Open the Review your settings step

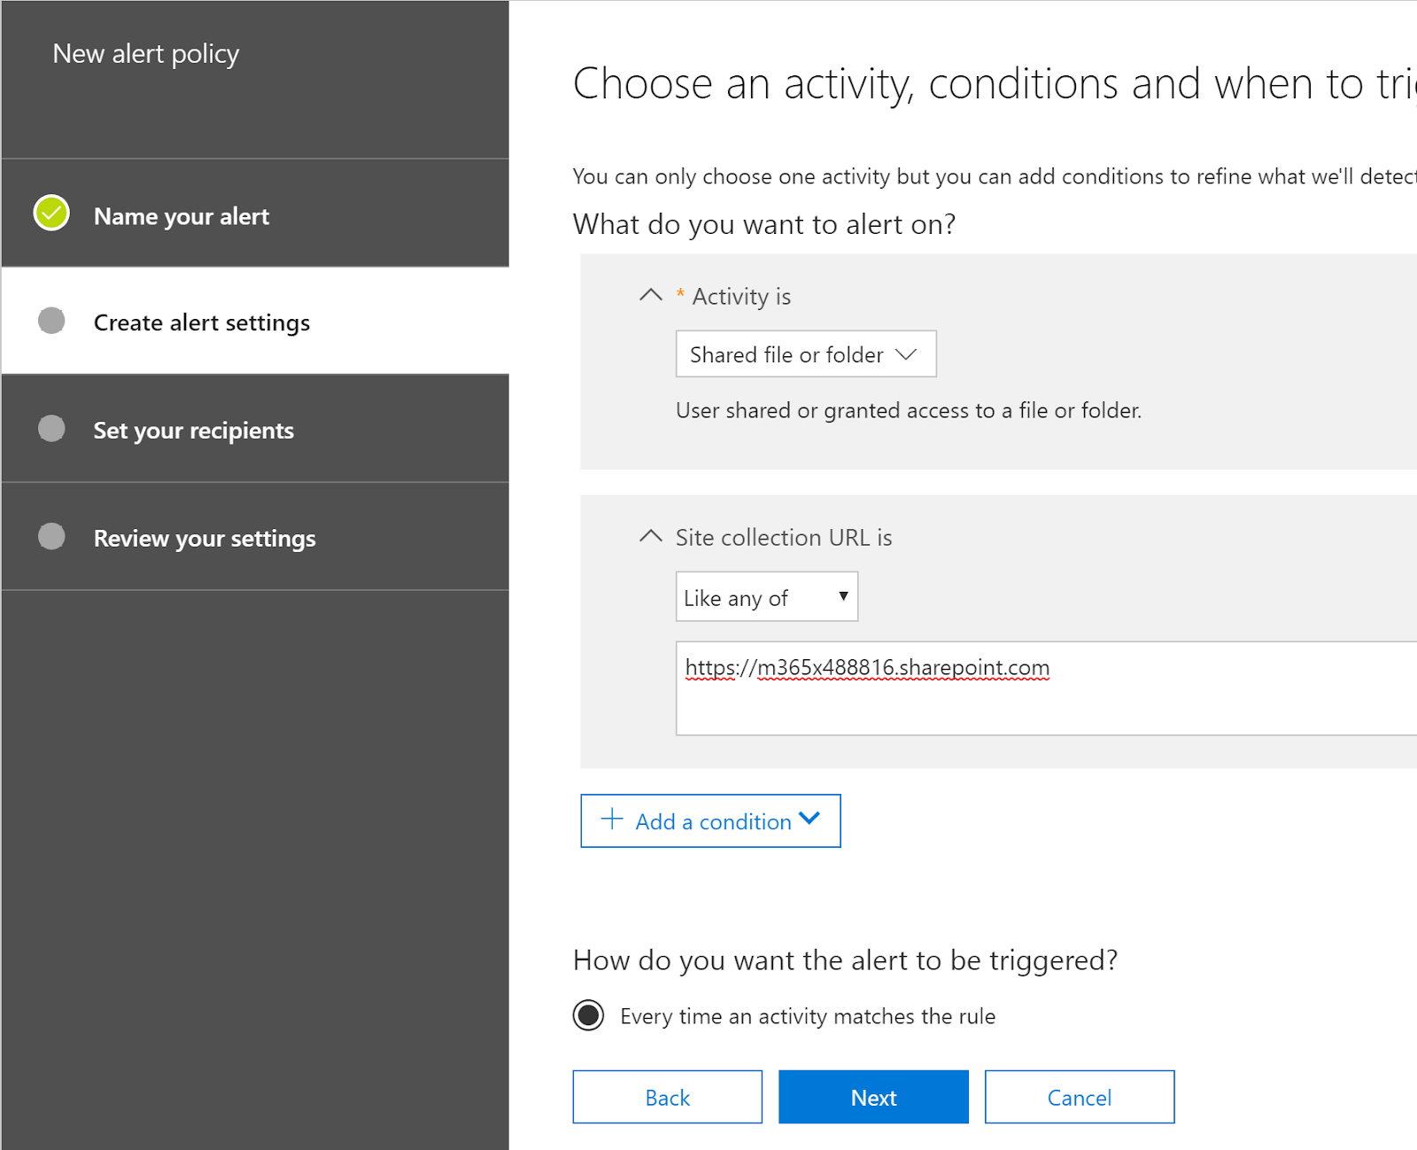pyautogui.click(x=204, y=537)
